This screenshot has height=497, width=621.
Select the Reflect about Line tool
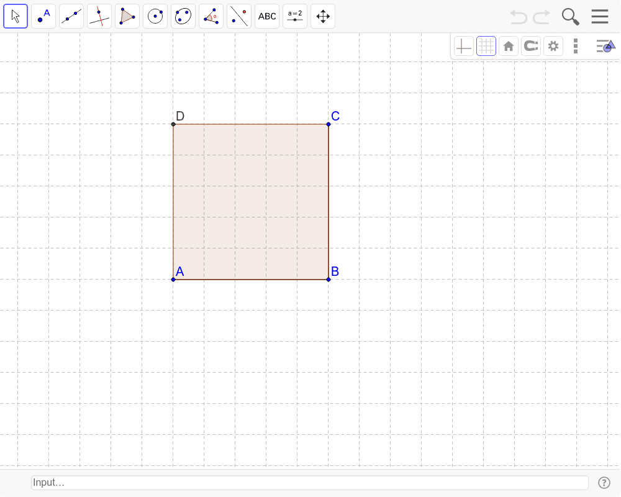pos(239,16)
